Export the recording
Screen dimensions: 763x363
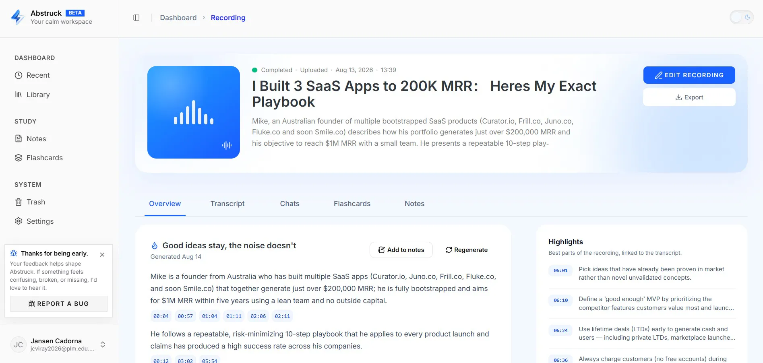tap(689, 97)
